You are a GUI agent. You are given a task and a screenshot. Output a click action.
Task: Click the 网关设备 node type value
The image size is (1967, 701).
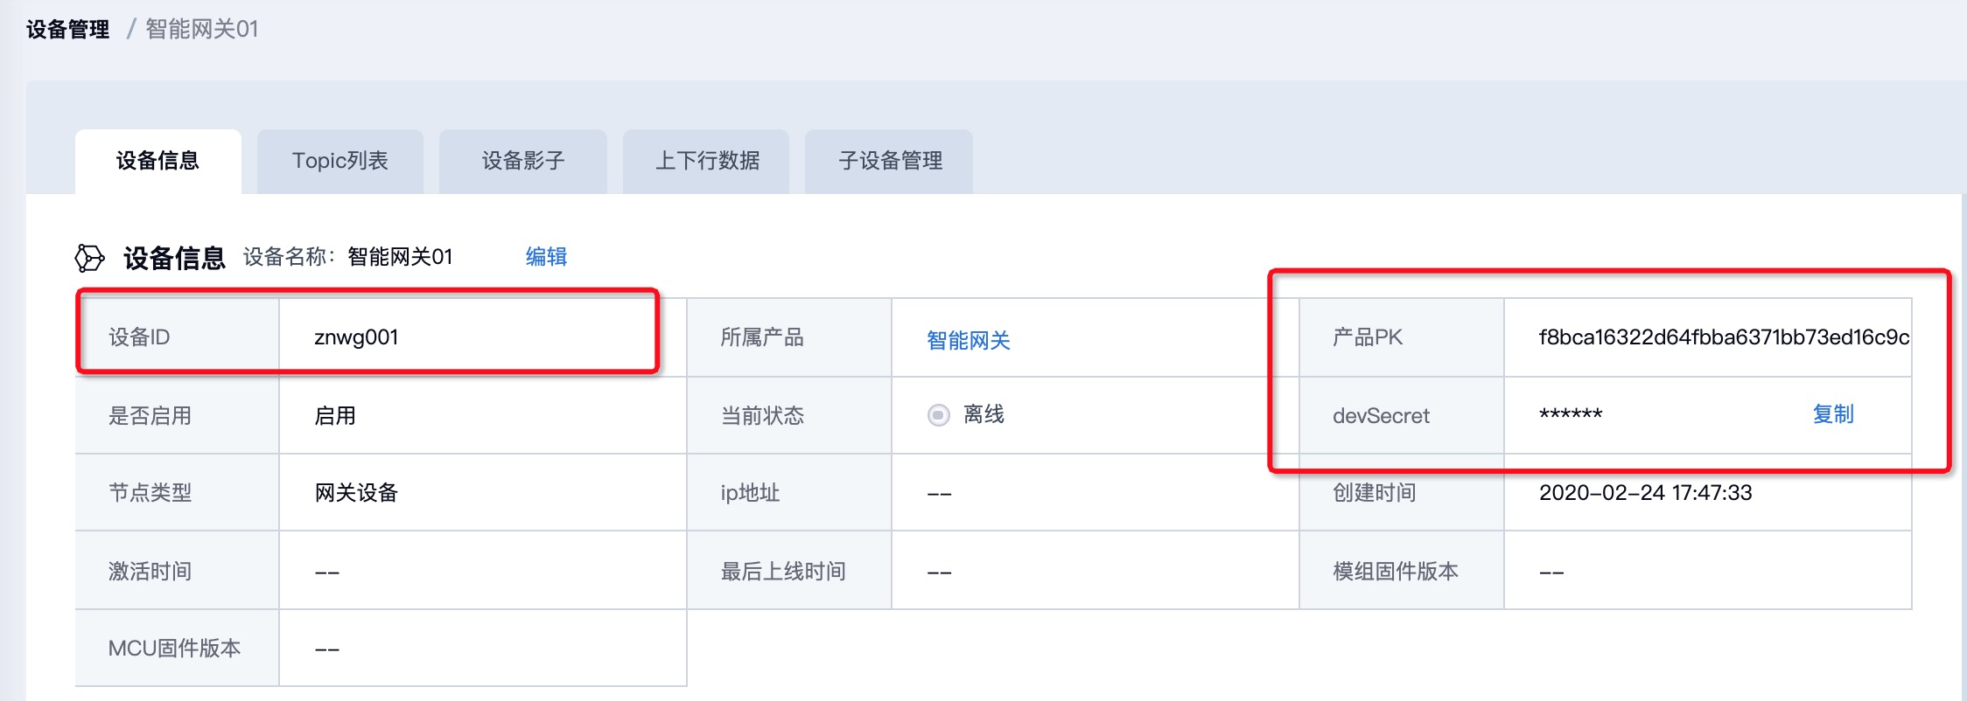tap(356, 493)
